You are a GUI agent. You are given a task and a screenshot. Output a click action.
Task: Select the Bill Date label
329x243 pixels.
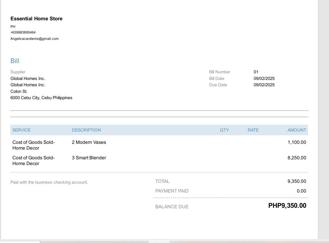[x=217, y=79]
